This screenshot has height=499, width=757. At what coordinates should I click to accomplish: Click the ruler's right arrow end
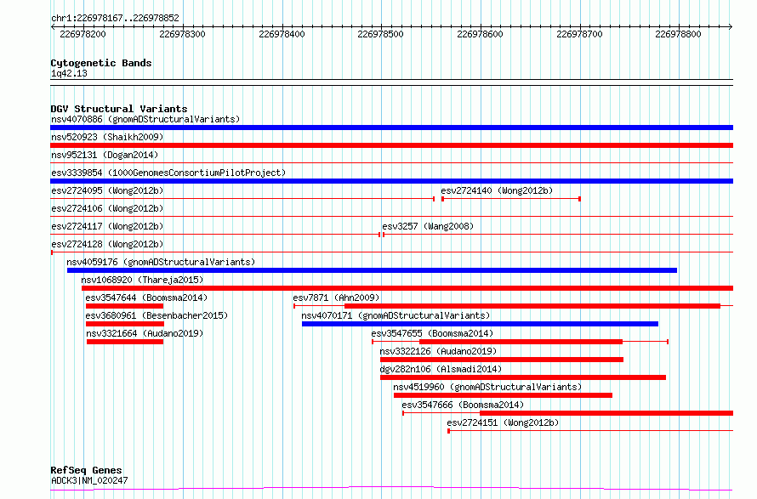(731, 26)
